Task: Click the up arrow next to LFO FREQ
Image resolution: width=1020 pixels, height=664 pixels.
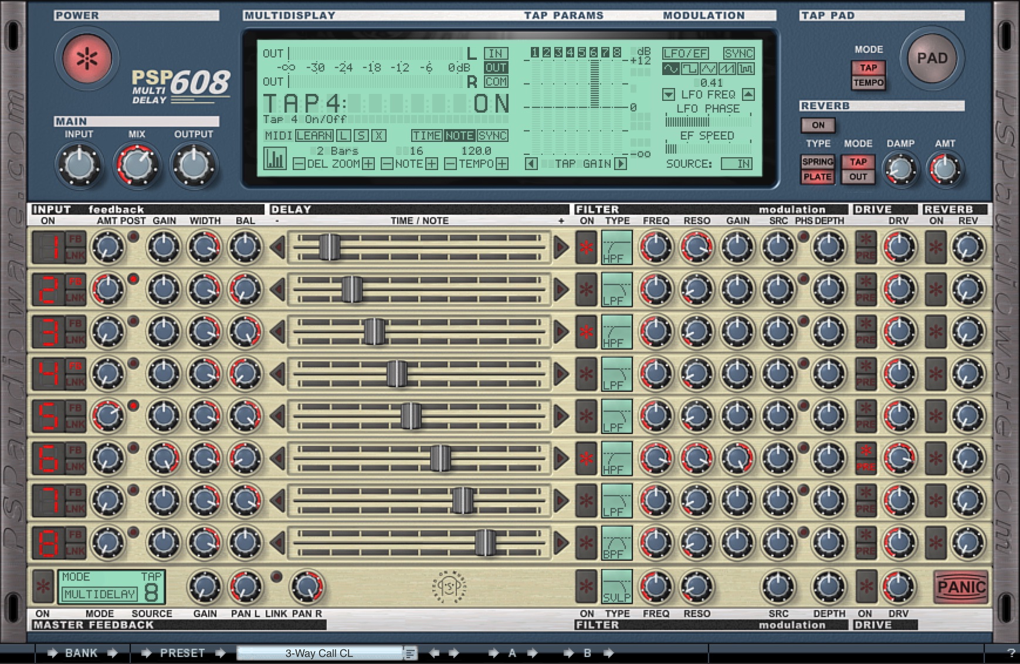Action: [748, 94]
